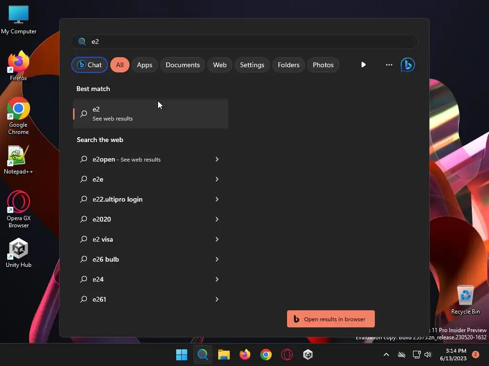Image resolution: width=489 pixels, height=366 pixels.
Task: Expand the e2open suggestion chevron
Action: click(217, 159)
